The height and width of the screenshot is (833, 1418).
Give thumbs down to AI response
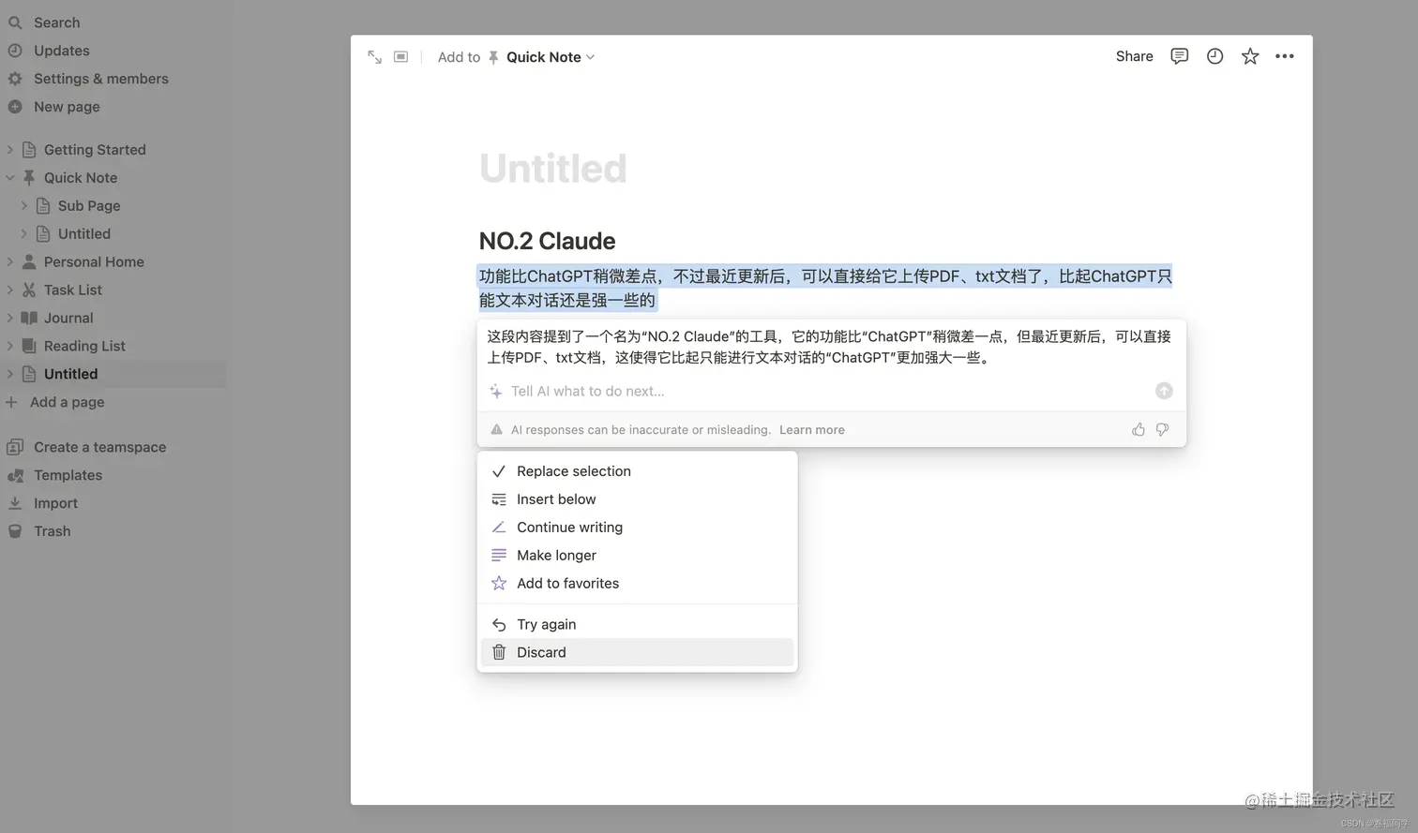tap(1163, 430)
